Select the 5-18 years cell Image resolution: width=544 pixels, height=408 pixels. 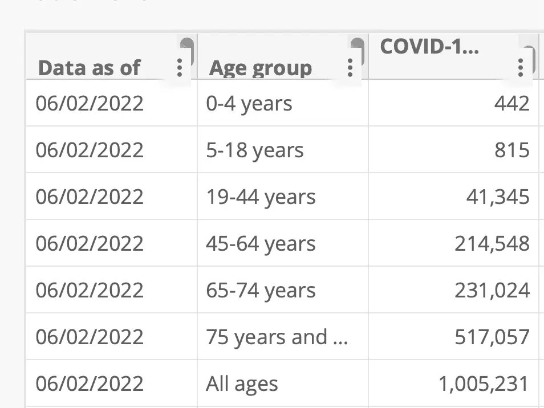tap(255, 150)
